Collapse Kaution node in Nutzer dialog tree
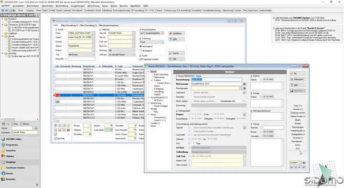 point(152,81)
